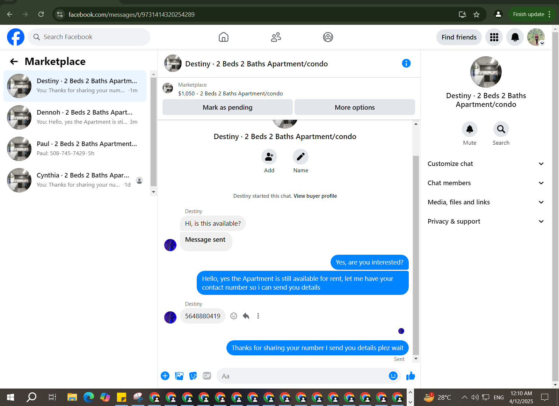Send a thumbs-up like
This screenshot has width=559, height=406.
click(x=411, y=376)
